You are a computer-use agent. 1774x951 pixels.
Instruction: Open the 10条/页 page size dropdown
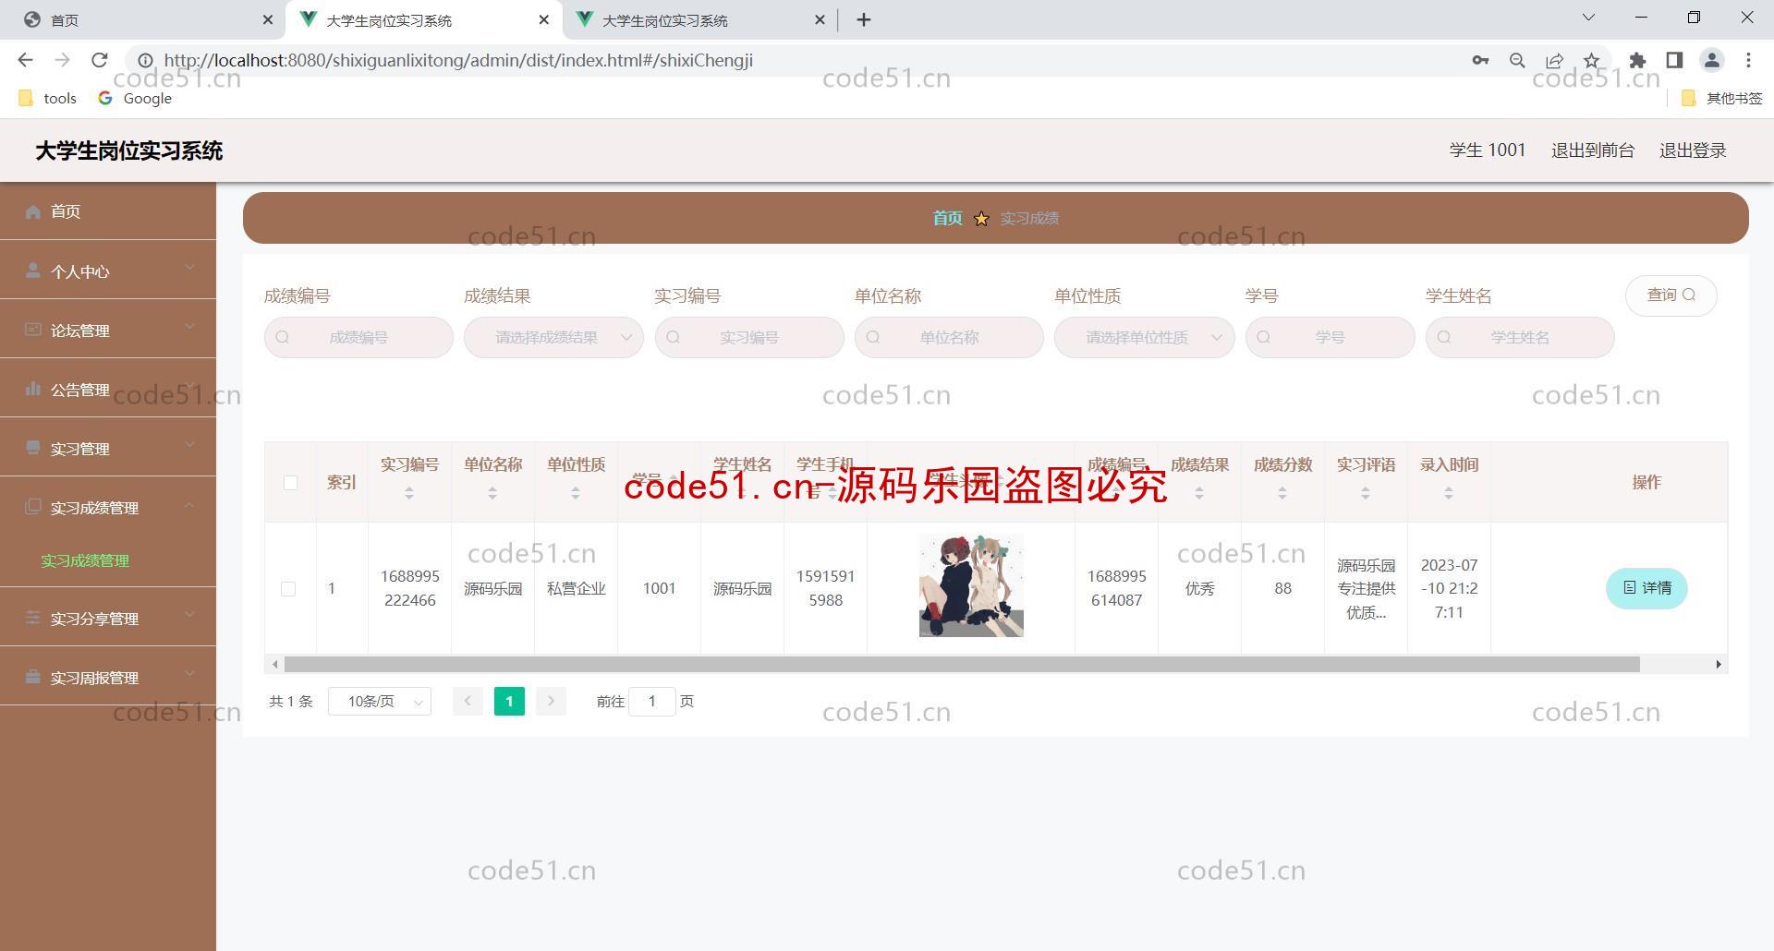point(380,702)
